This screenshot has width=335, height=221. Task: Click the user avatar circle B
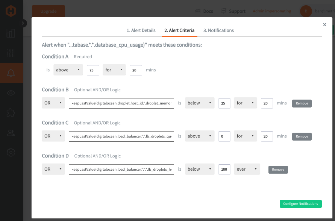[x=306, y=11]
